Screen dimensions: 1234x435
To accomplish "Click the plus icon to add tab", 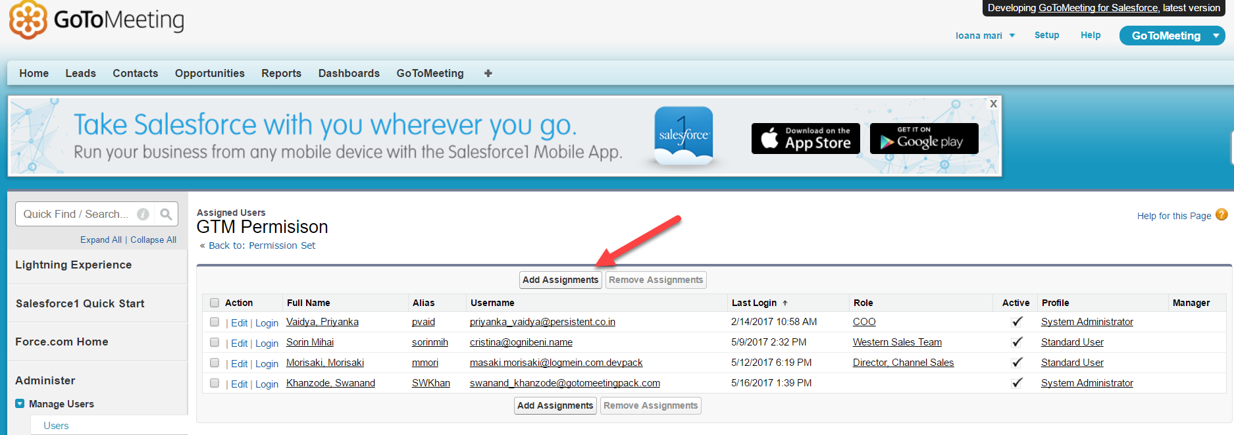I will point(488,73).
